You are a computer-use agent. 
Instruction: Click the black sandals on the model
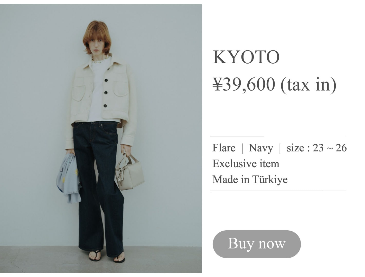click(x=107, y=257)
